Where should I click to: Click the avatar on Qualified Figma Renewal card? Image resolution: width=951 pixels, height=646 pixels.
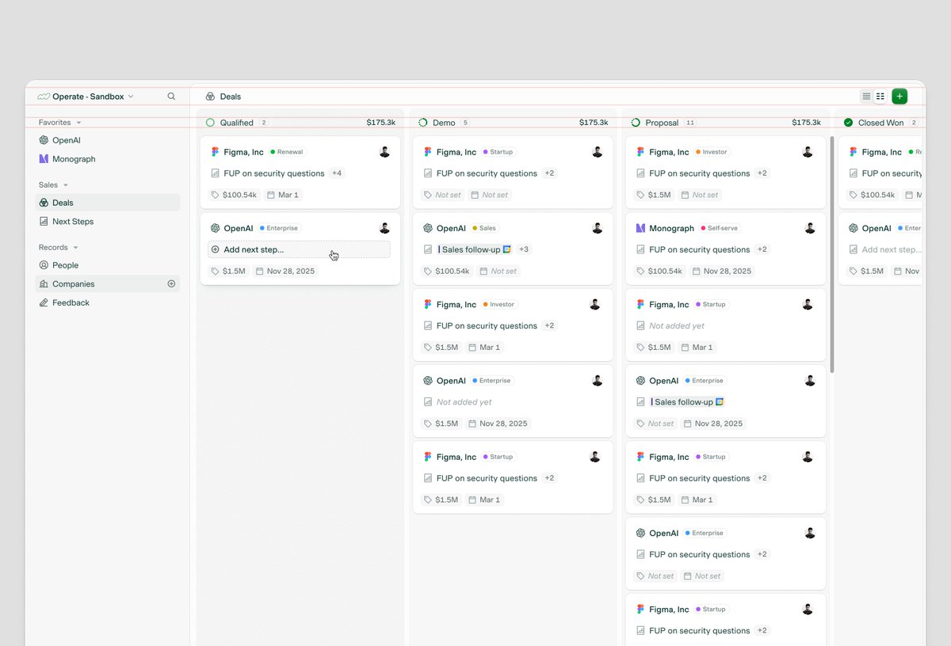[384, 152]
